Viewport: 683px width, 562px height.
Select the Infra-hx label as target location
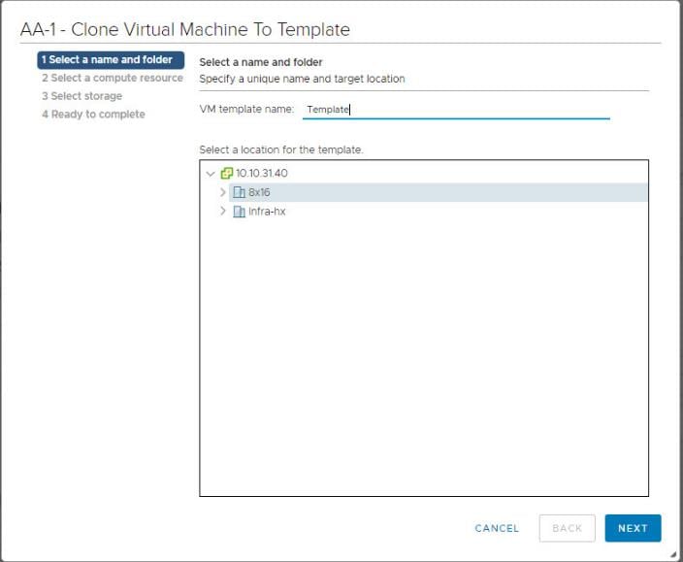pyautogui.click(x=267, y=212)
